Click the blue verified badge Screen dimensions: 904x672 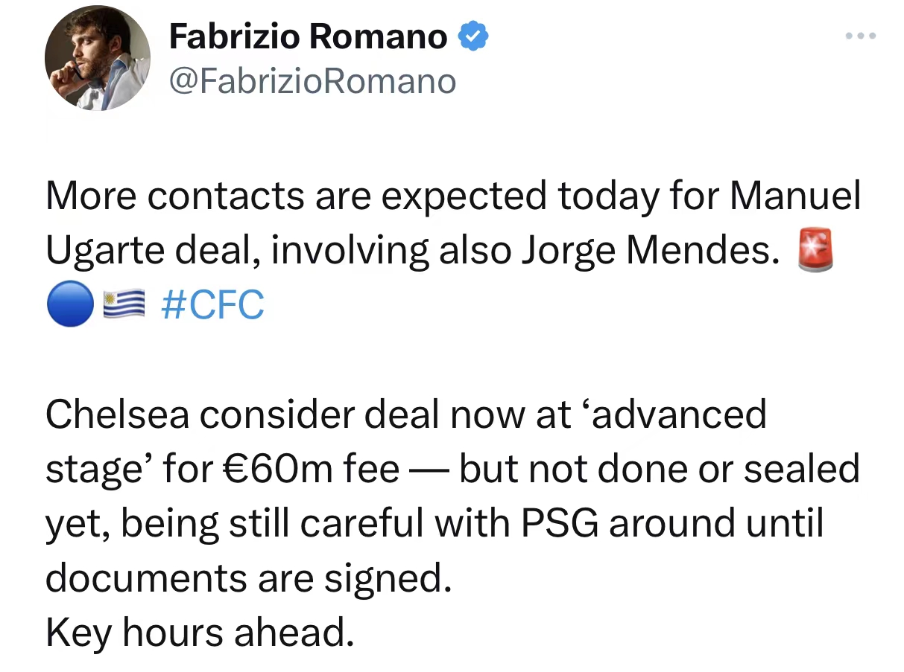point(472,36)
